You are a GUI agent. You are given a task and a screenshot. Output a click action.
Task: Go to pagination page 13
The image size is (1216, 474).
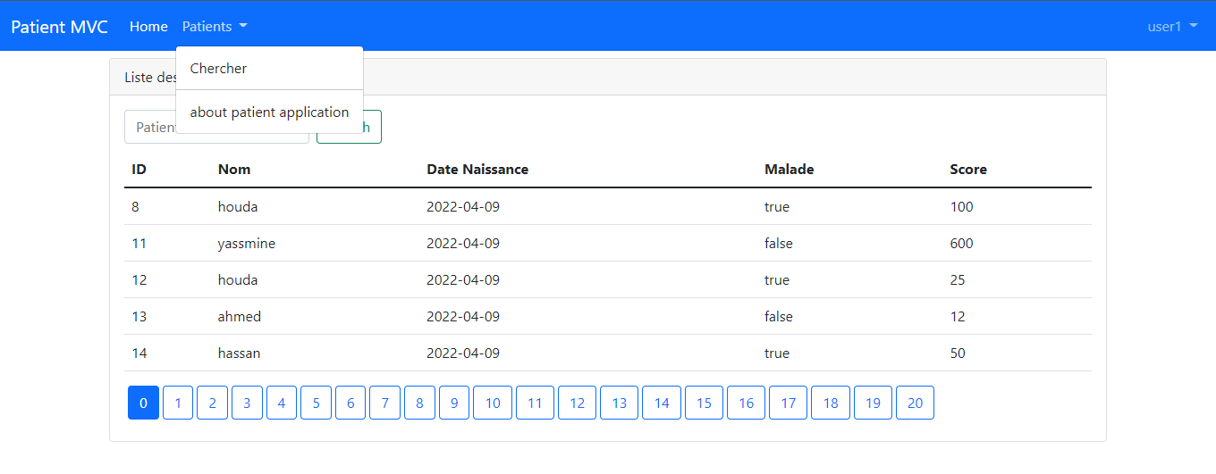pos(620,403)
